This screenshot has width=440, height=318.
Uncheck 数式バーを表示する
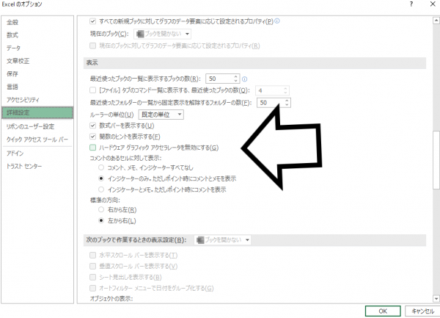(x=92, y=126)
